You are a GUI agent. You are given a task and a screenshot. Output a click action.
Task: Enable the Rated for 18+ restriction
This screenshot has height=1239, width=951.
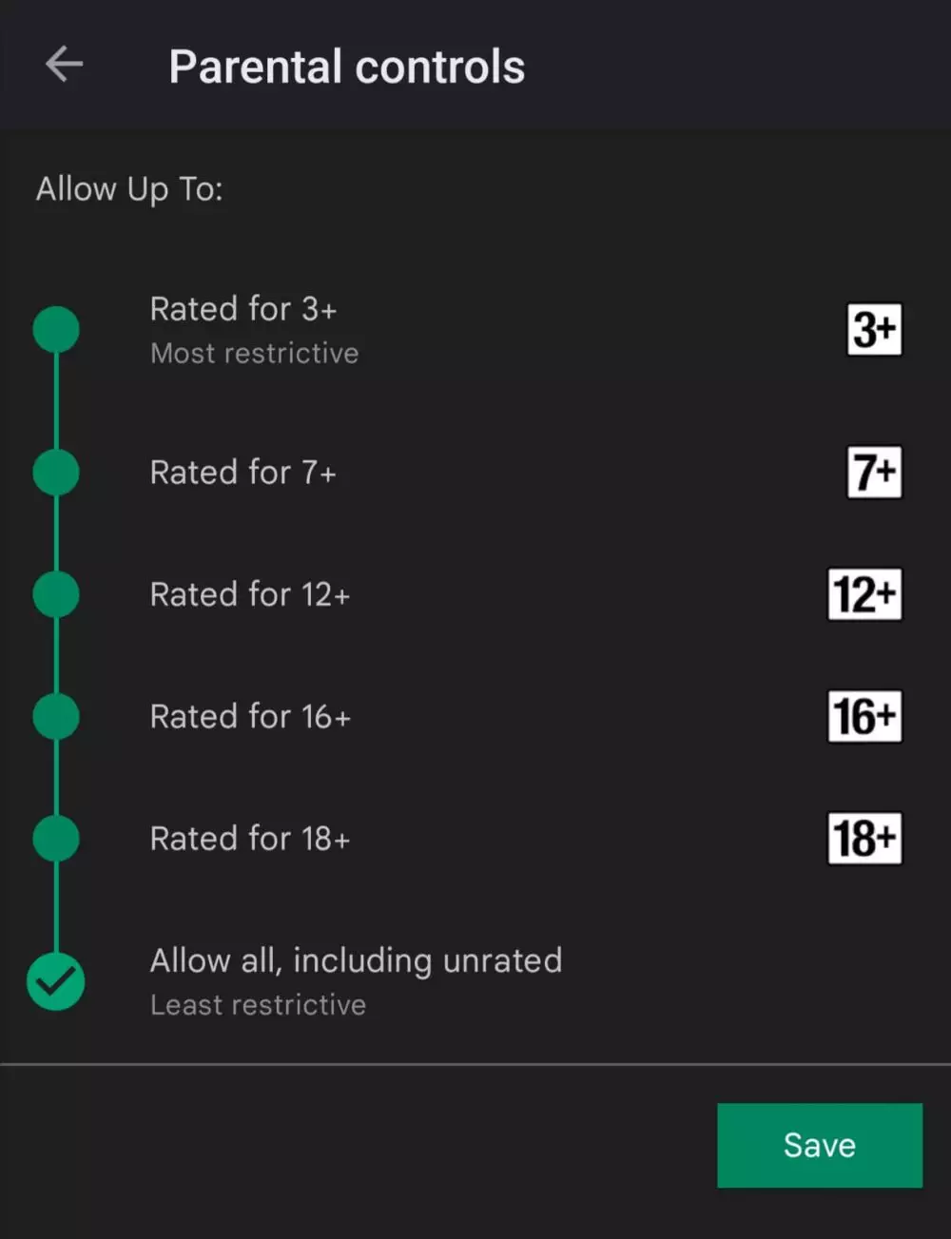[248, 839]
